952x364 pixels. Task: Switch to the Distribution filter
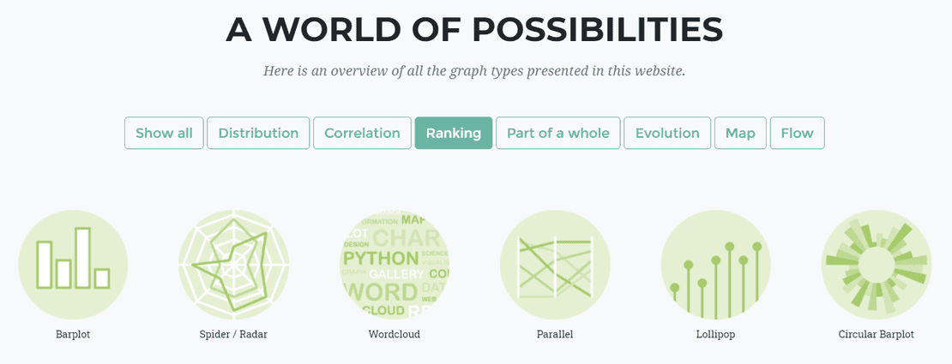point(258,133)
